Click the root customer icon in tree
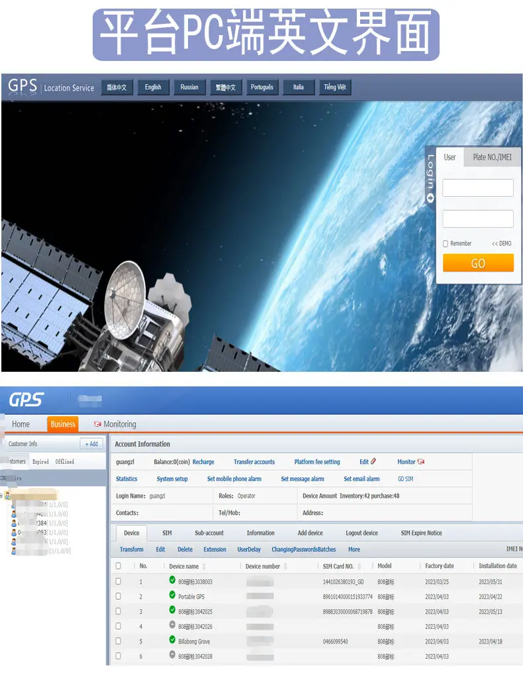523x676 pixels. (7, 495)
